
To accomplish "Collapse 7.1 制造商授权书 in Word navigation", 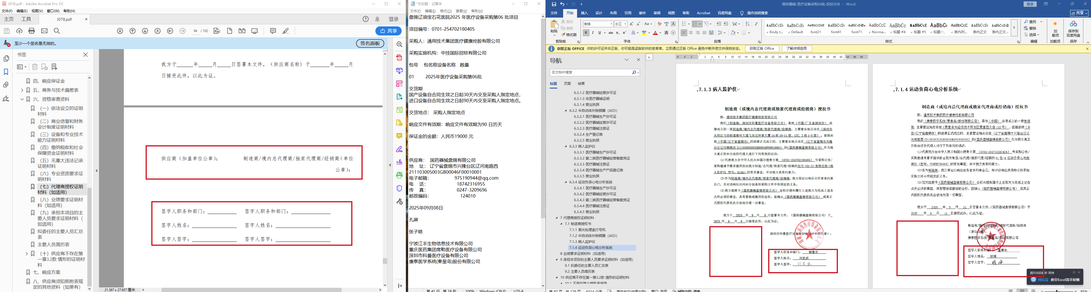I will (x=562, y=224).
